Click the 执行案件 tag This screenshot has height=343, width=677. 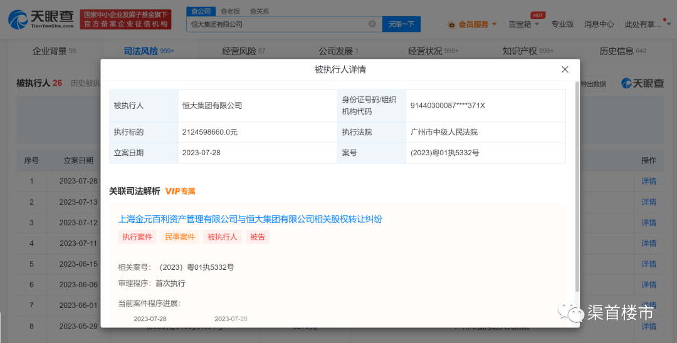point(137,237)
